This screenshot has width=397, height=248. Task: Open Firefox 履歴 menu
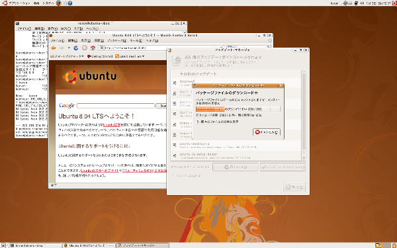coord(99,40)
